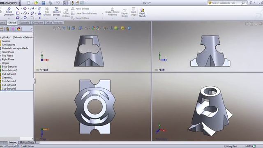263x148 pixels.
Task: Toggle Quick Snaps
Action: tap(133, 12)
